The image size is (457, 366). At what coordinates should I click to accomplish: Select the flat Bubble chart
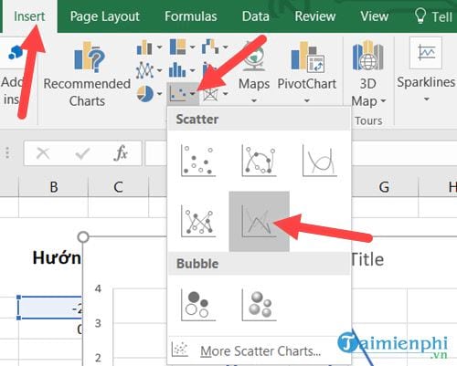[x=198, y=305]
